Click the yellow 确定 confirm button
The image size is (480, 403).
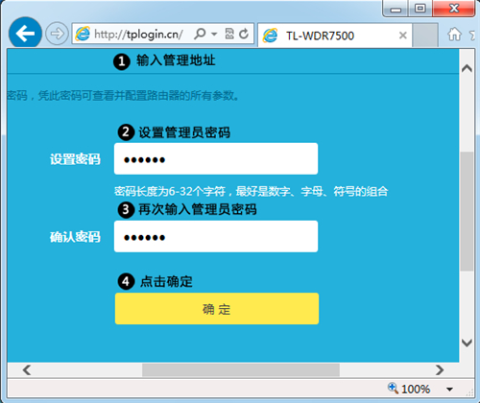tap(217, 309)
